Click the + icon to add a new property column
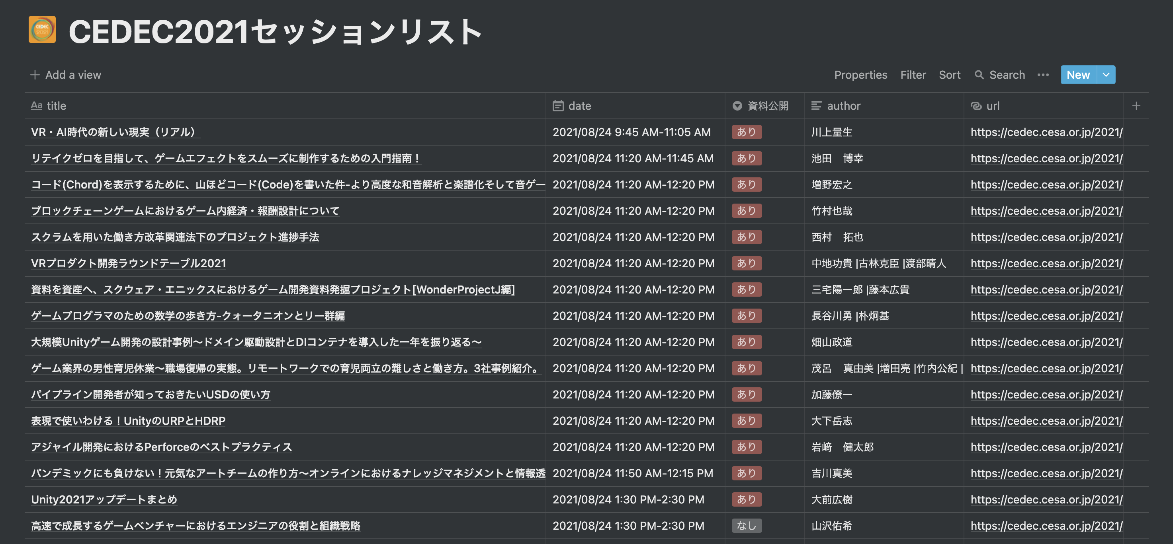The width and height of the screenshot is (1173, 544). coord(1136,105)
